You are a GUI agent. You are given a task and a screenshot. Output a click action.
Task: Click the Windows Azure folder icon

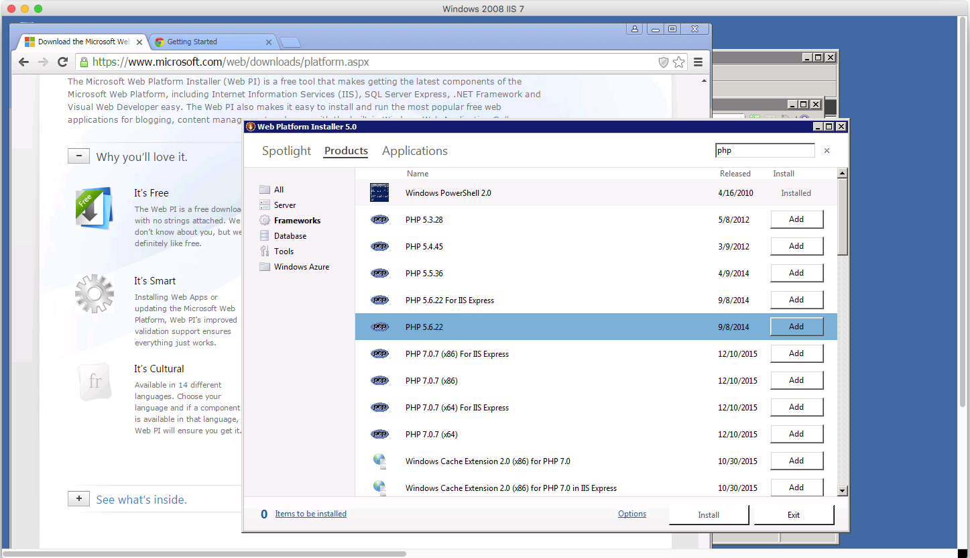pyautogui.click(x=265, y=267)
